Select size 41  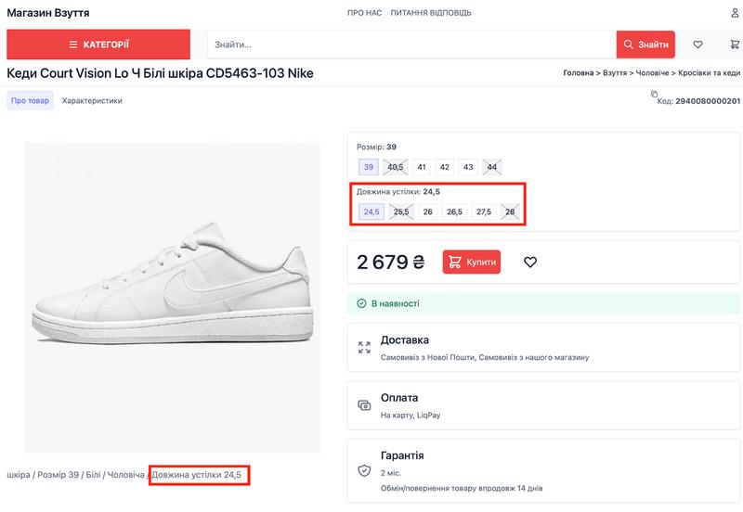coord(422,167)
